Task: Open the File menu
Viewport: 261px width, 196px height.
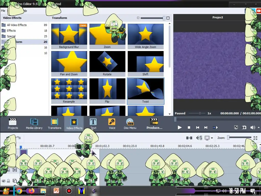Action: 3,11
